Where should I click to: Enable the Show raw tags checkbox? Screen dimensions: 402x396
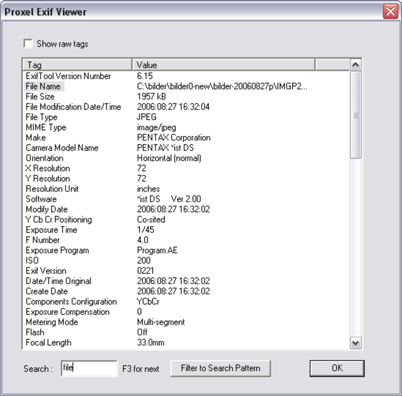coord(28,44)
